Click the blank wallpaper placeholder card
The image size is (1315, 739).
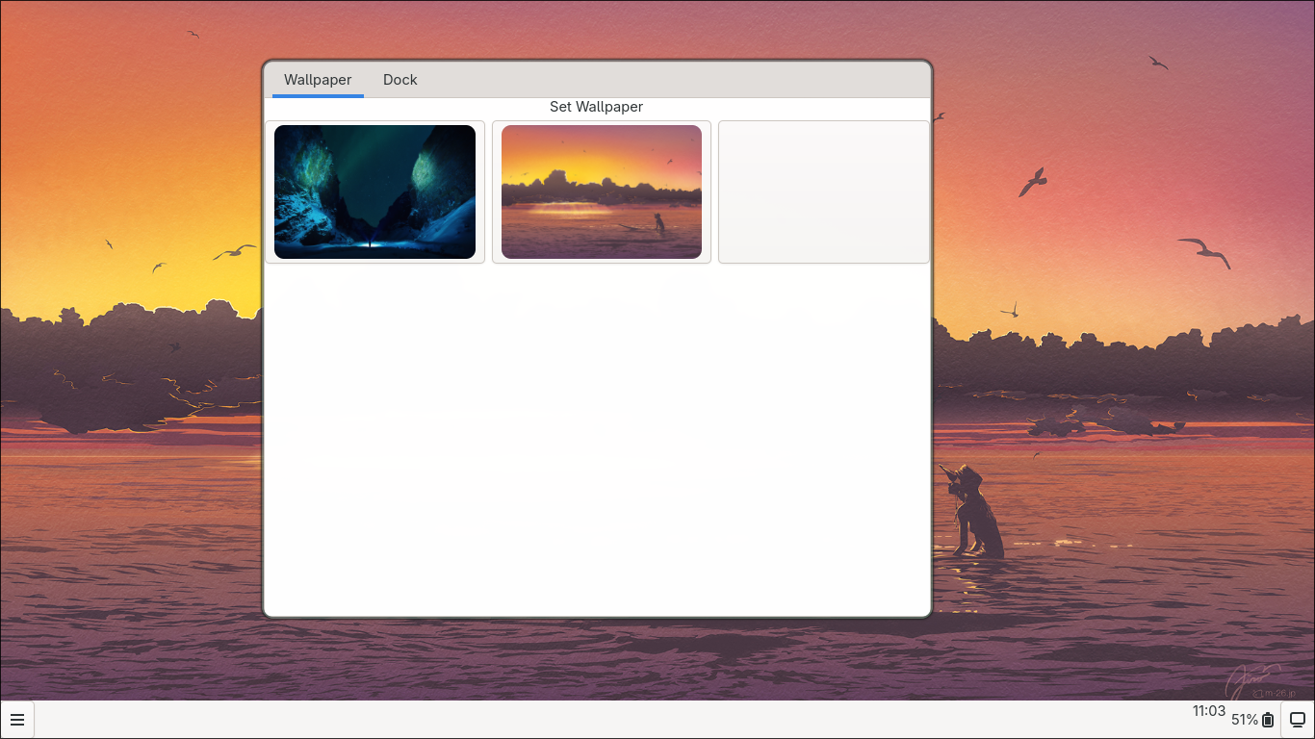coord(823,191)
